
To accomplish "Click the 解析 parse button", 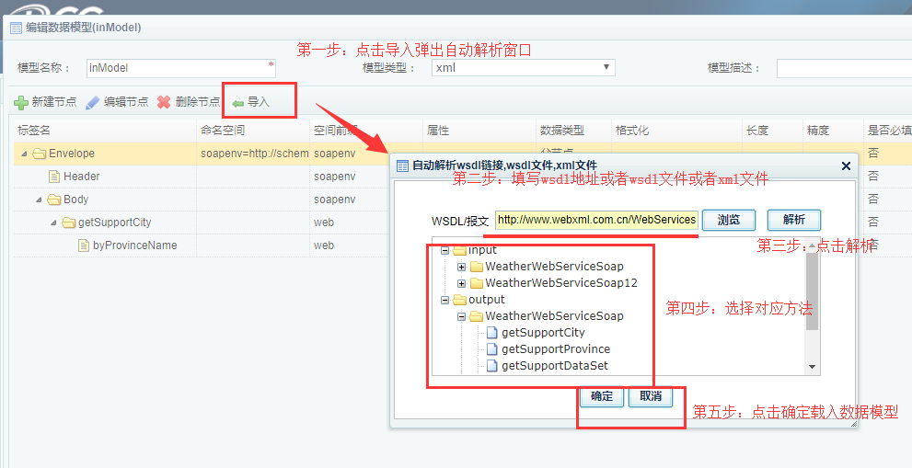I will click(x=794, y=220).
